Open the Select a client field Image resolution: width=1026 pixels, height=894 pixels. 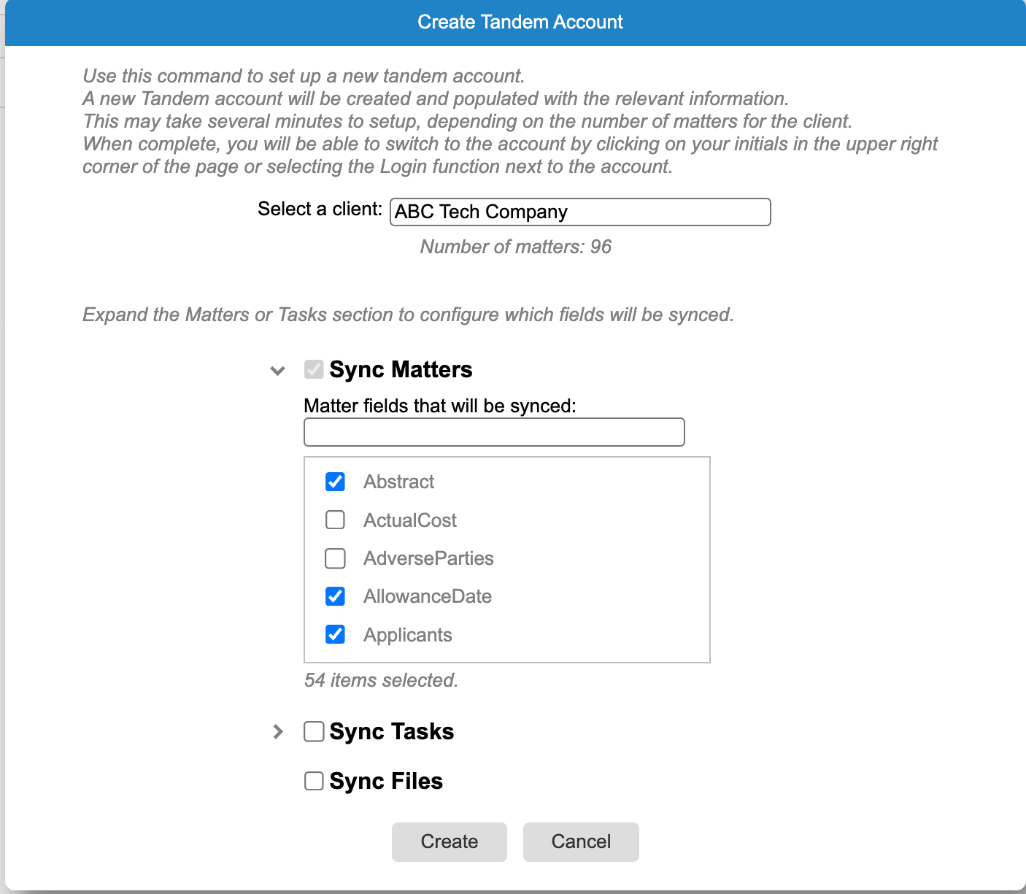tap(580, 212)
